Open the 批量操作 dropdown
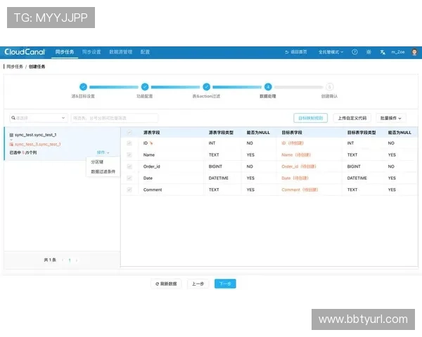Viewport: 422px width, 337px height. click(x=391, y=118)
